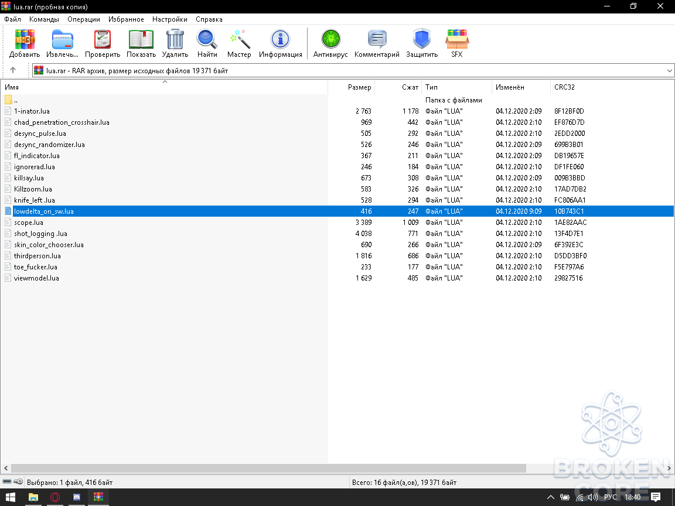
Task: Sort by the Изменён column header
Action: pos(521,87)
